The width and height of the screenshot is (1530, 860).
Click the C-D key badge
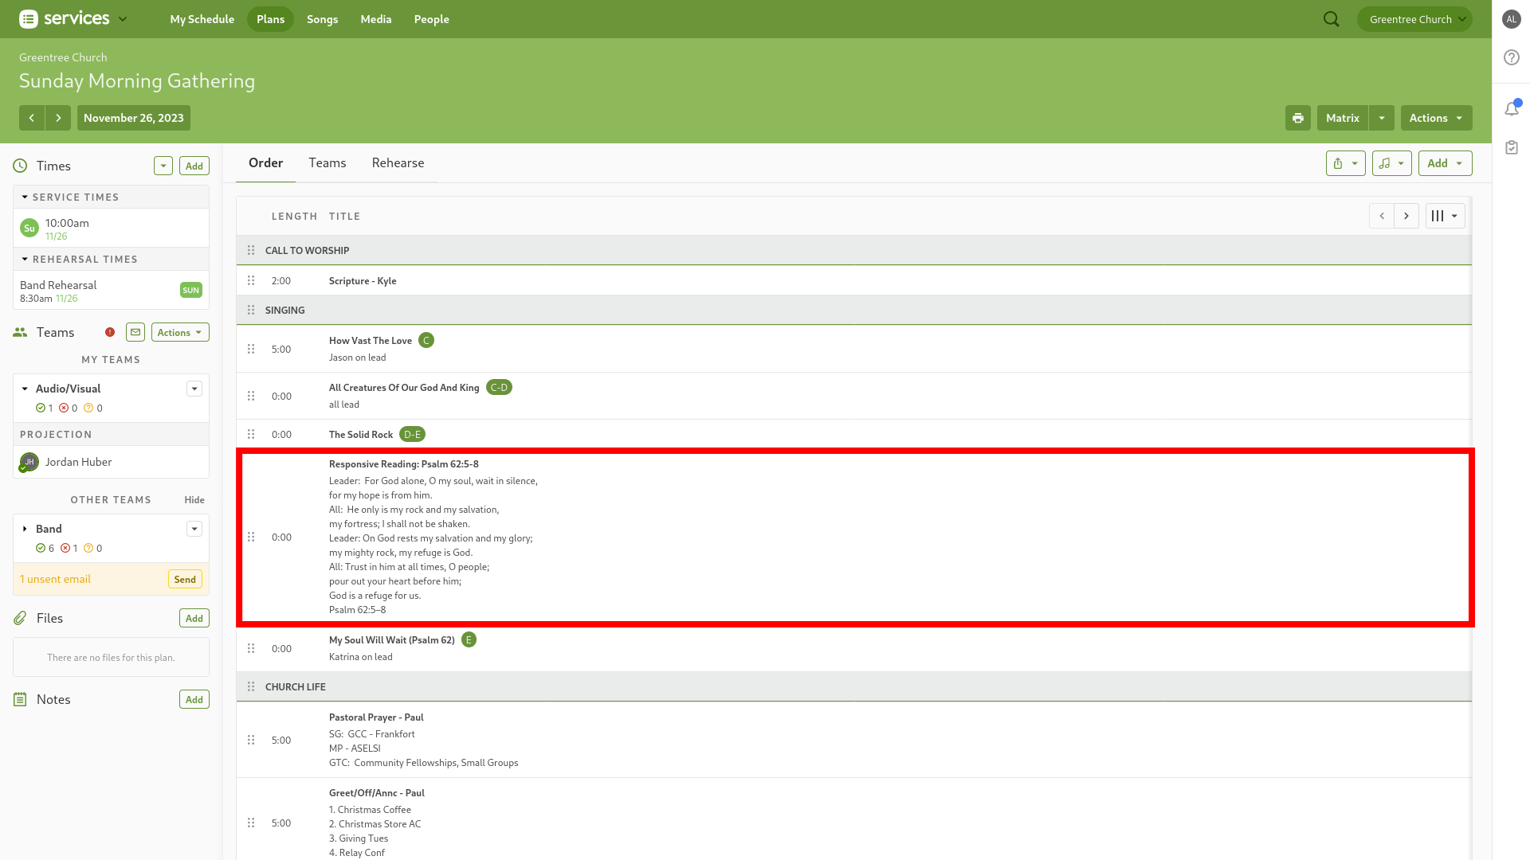[499, 388]
